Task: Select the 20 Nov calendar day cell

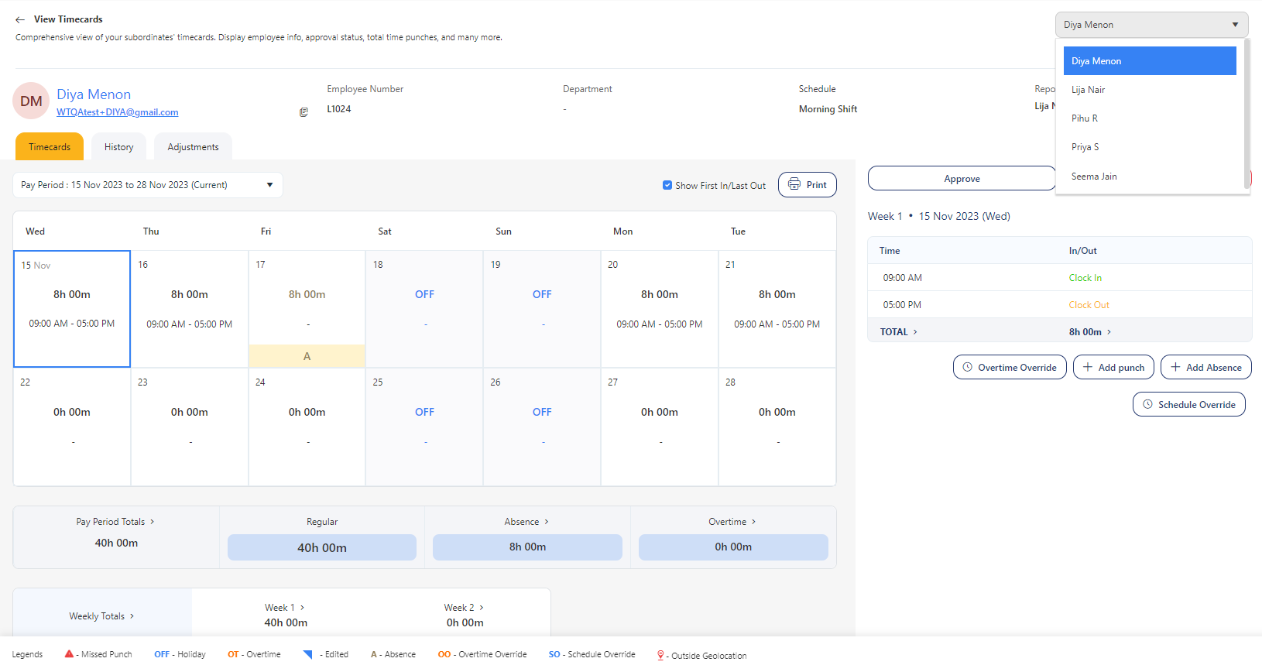Action: (659, 308)
